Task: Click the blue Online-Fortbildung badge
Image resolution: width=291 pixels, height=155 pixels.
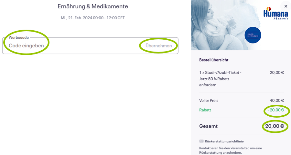Action: (253, 35)
